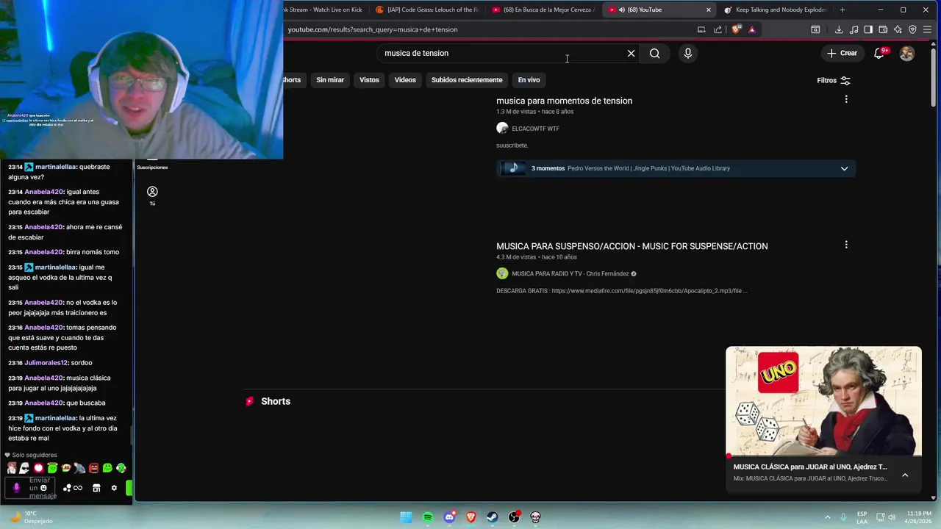The width and height of the screenshot is (941, 529).
Task: Open more options for 'MUSICA PARA SUSPENSO/ACCION' video
Action: (846, 245)
